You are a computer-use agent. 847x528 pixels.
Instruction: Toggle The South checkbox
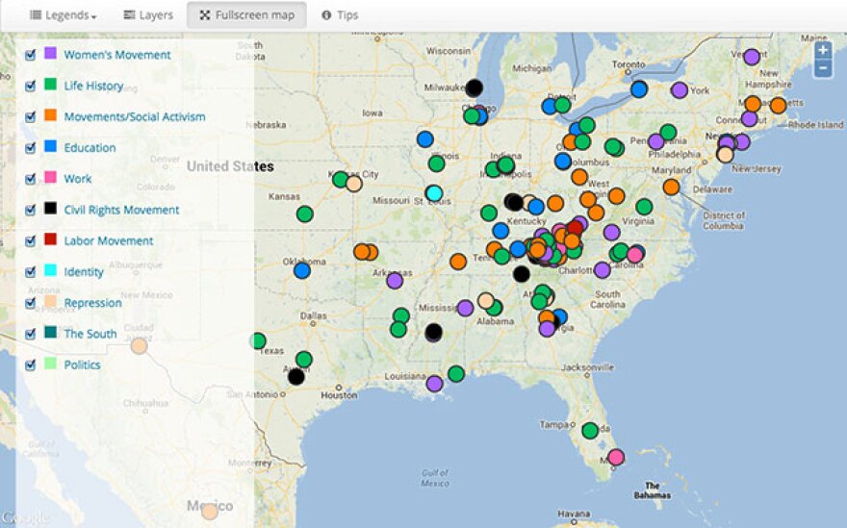[30, 334]
